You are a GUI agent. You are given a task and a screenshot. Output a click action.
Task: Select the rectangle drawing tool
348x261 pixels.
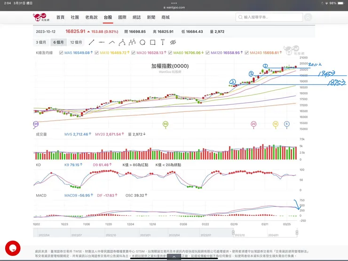click(x=153, y=42)
